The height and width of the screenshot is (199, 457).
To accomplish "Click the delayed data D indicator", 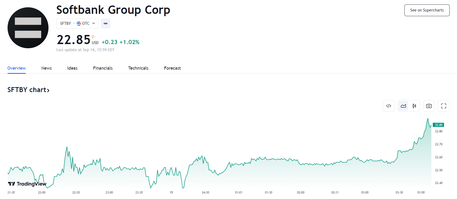I will pyautogui.click(x=93, y=37).
